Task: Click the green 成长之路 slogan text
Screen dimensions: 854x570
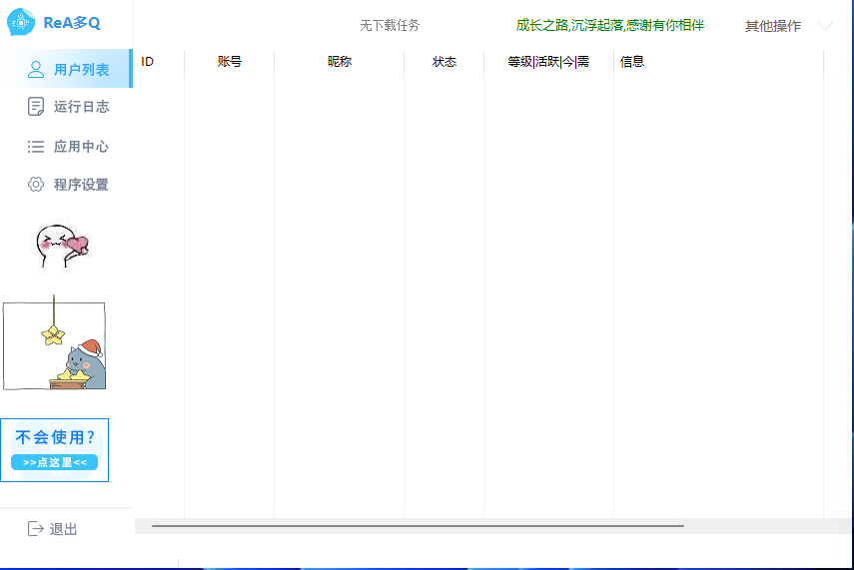Action: click(x=609, y=25)
